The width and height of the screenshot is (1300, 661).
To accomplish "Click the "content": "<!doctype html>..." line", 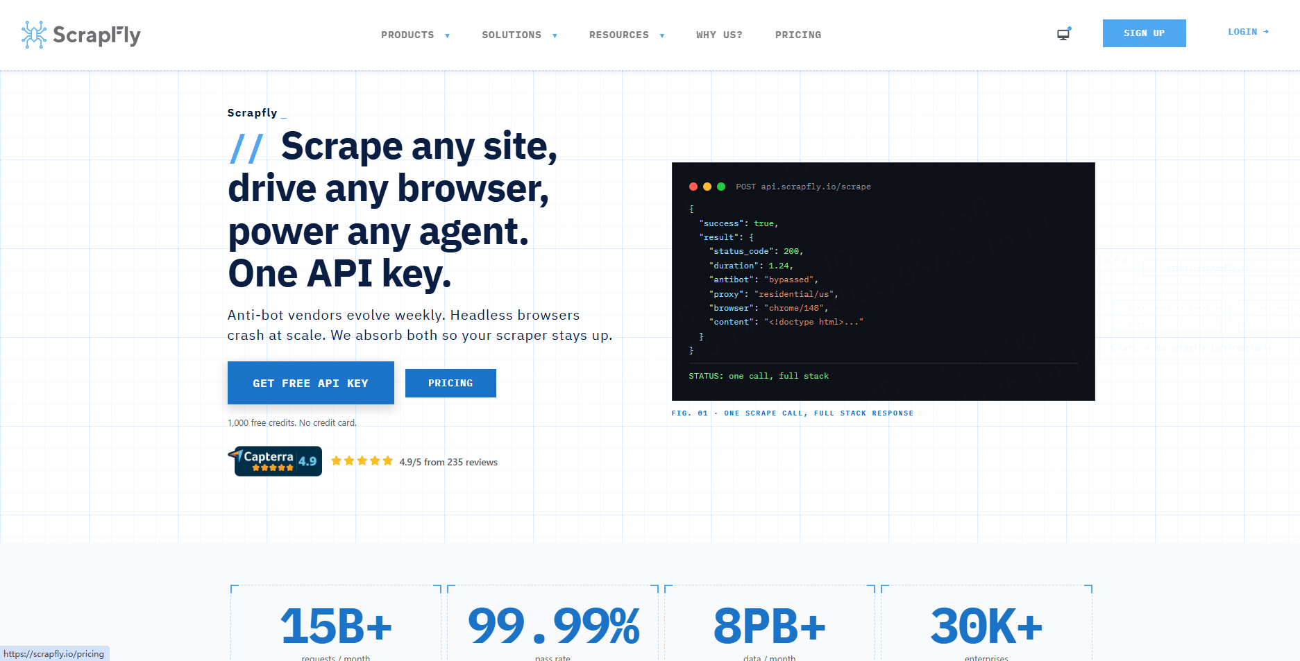I will (786, 322).
